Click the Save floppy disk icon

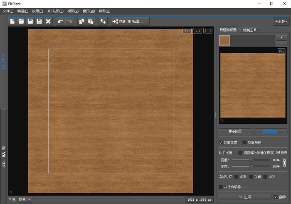click(x=30, y=21)
